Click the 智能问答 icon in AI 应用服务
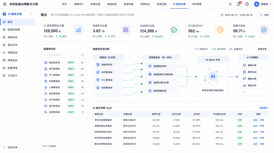Viewport: 274px width, 153px height. [244, 65]
